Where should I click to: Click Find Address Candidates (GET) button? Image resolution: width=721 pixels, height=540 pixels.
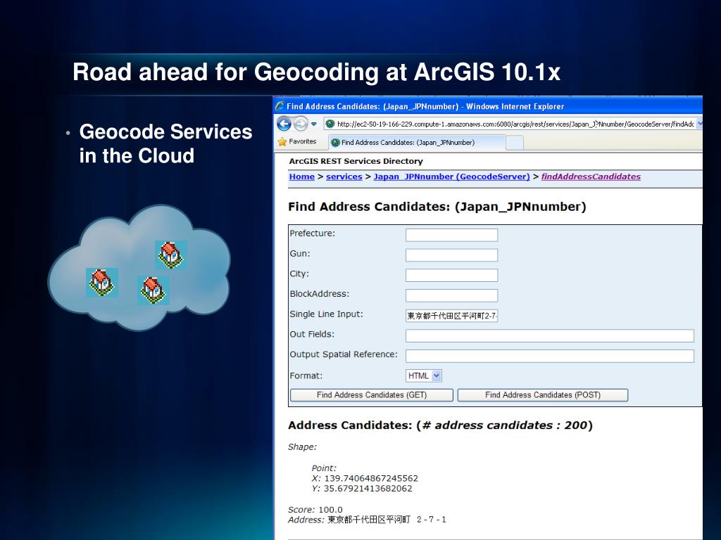point(372,395)
